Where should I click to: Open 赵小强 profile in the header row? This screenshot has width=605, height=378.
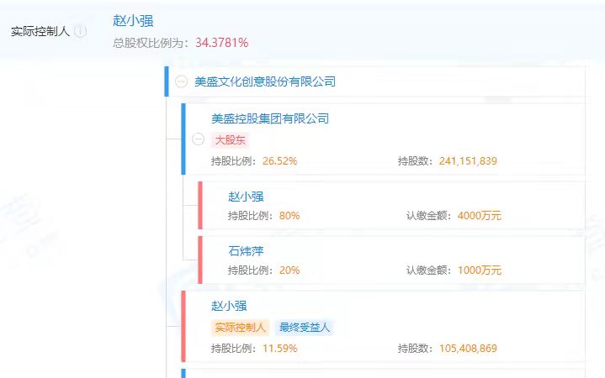coord(133,21)
